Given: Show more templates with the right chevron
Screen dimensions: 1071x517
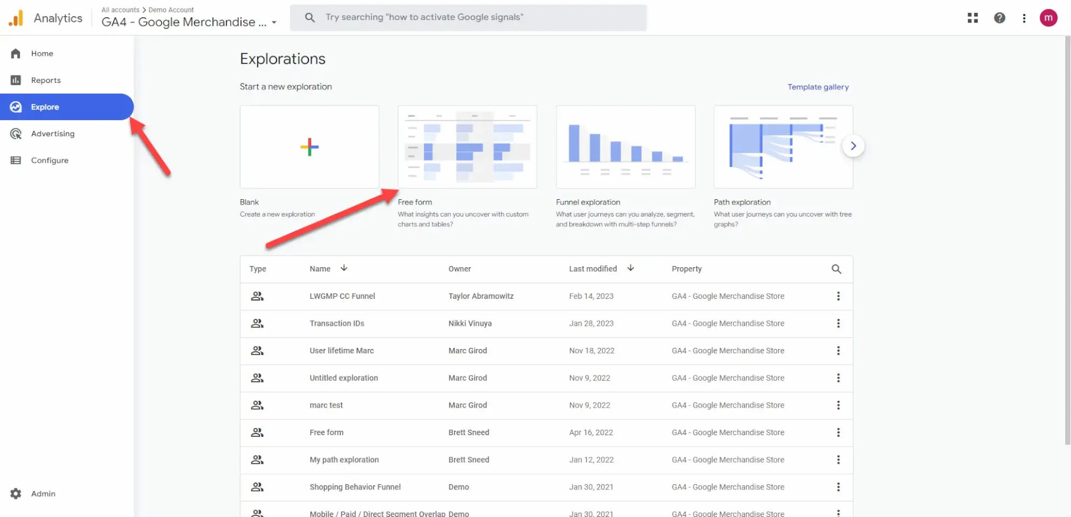Looking at the screenshot, I should (853, 146).
